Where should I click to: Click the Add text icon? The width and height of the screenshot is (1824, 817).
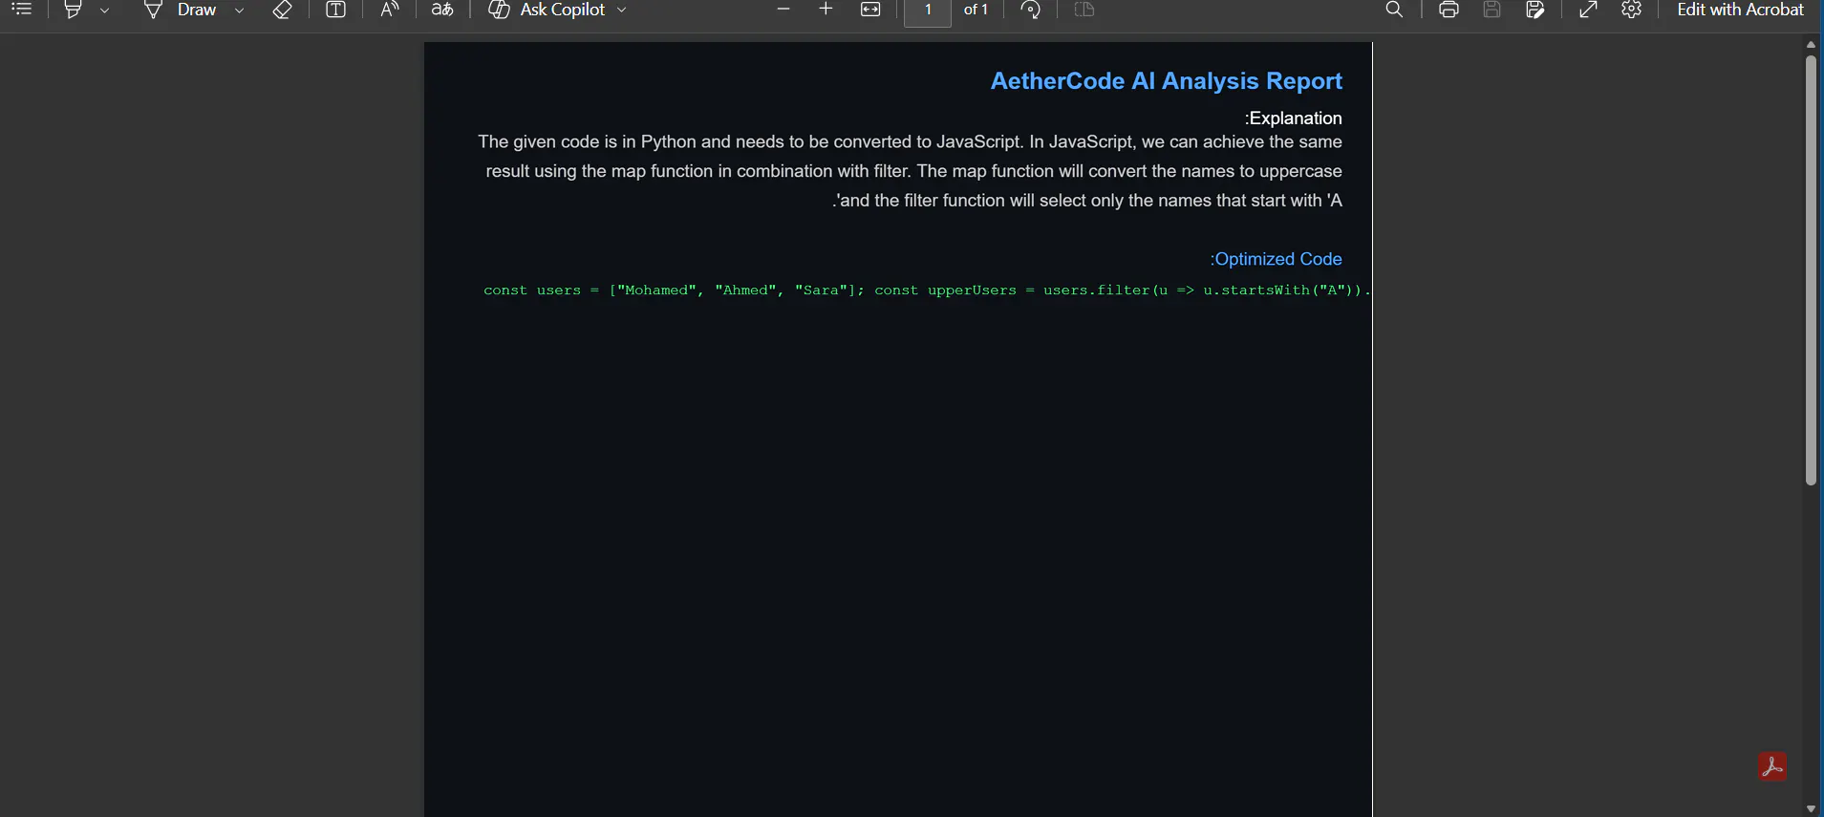[x=335, y=10]
